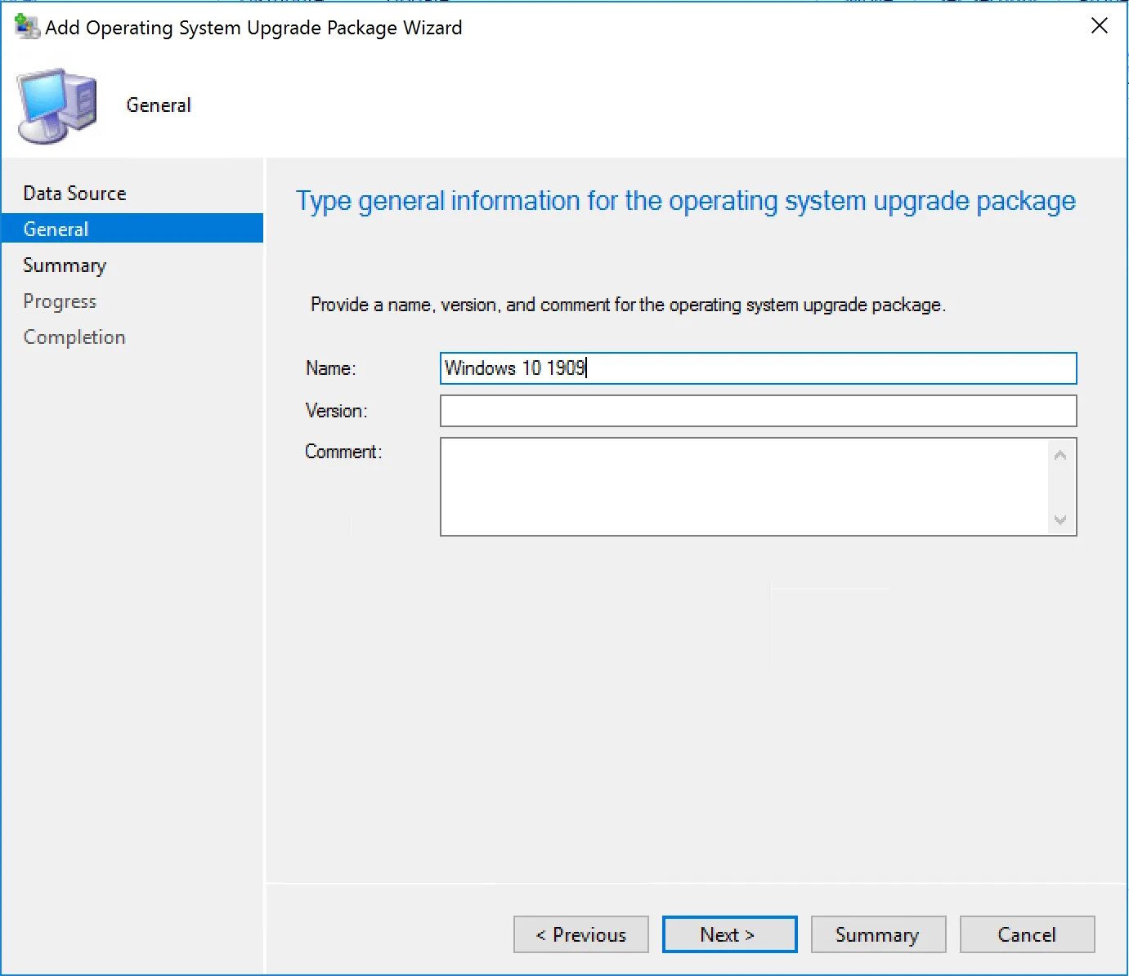This screenshot has height=976, width=1129.
Task: Jump to the Summary step in the sidebar
Action: tap(65, 265)
